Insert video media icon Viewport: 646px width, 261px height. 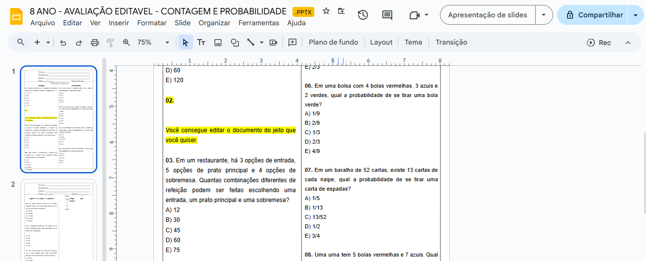click(x=273, y=43)
